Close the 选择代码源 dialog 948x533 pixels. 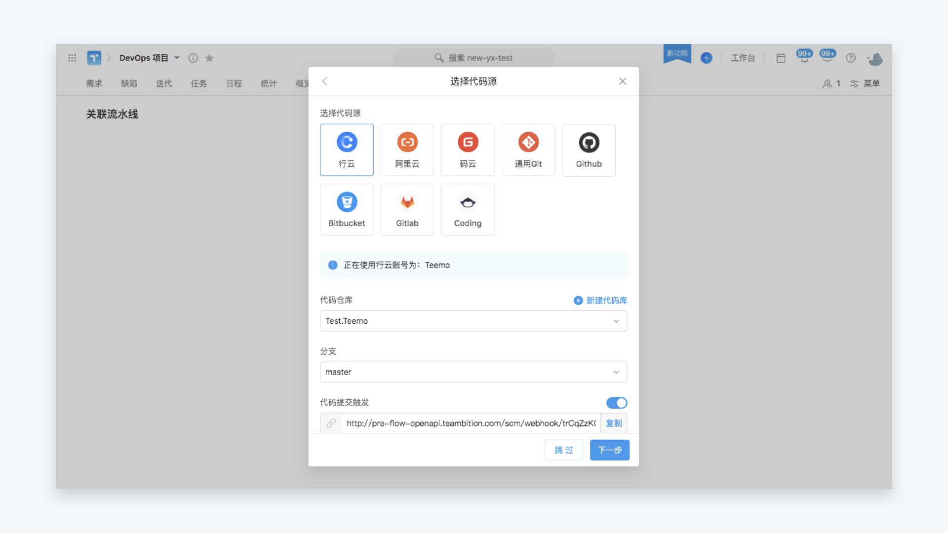pos(623,81)
